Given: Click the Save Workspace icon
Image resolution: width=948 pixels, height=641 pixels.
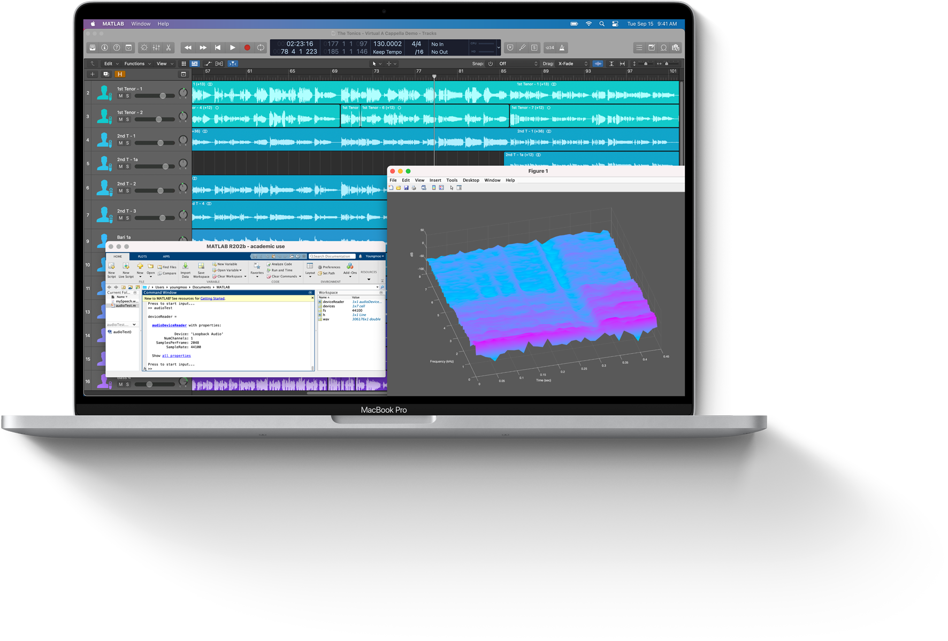Looking at the screenshot, I should (x=201, y=270).
